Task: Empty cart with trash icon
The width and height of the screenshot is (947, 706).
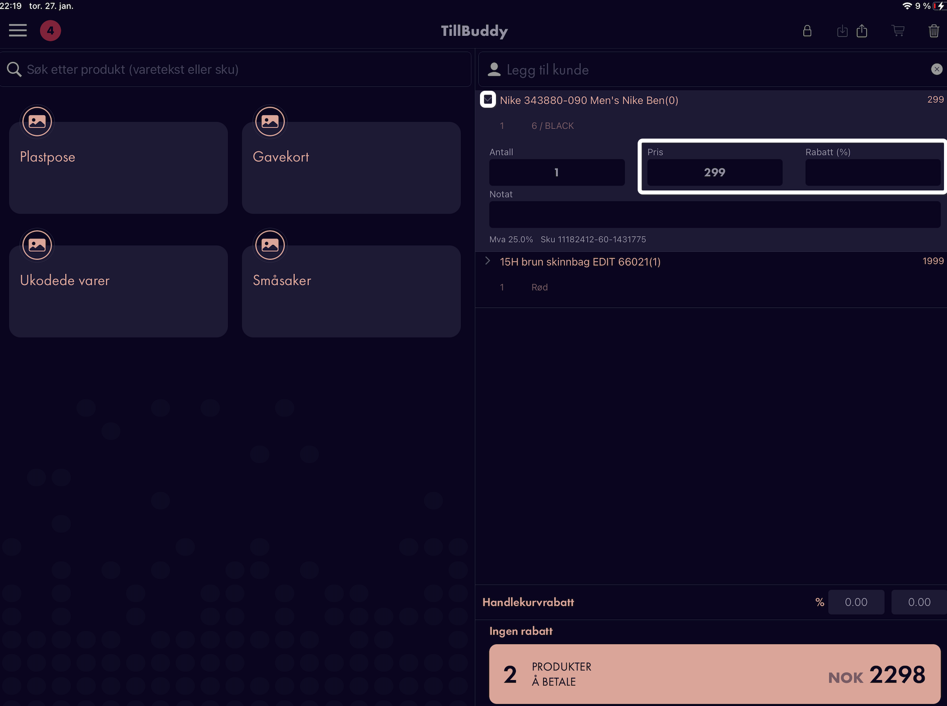Action: 934,31
